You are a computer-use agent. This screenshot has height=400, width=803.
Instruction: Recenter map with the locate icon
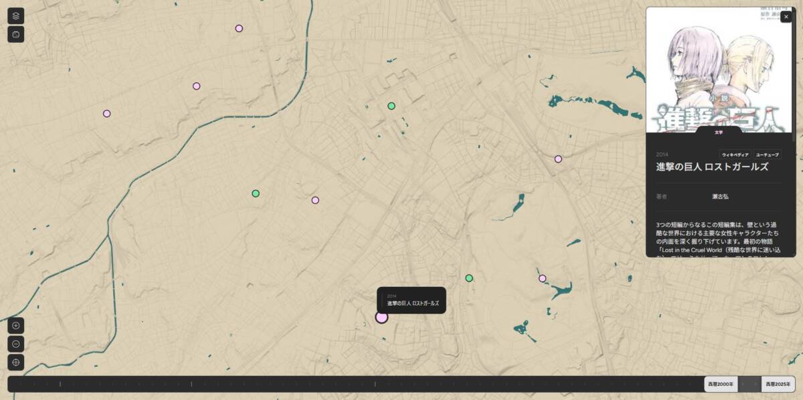[x=16, y=363]
